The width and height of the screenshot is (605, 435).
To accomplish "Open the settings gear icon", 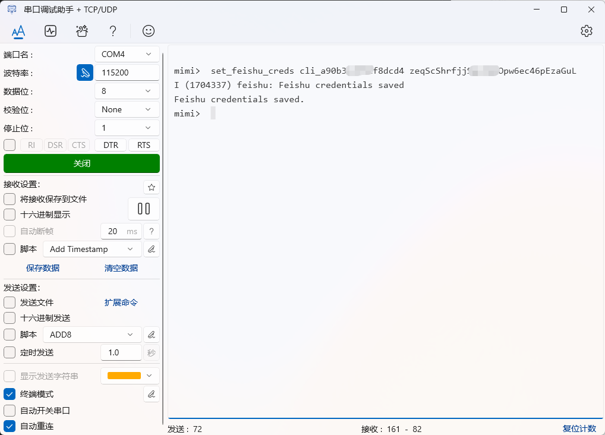I will point(587,31).
